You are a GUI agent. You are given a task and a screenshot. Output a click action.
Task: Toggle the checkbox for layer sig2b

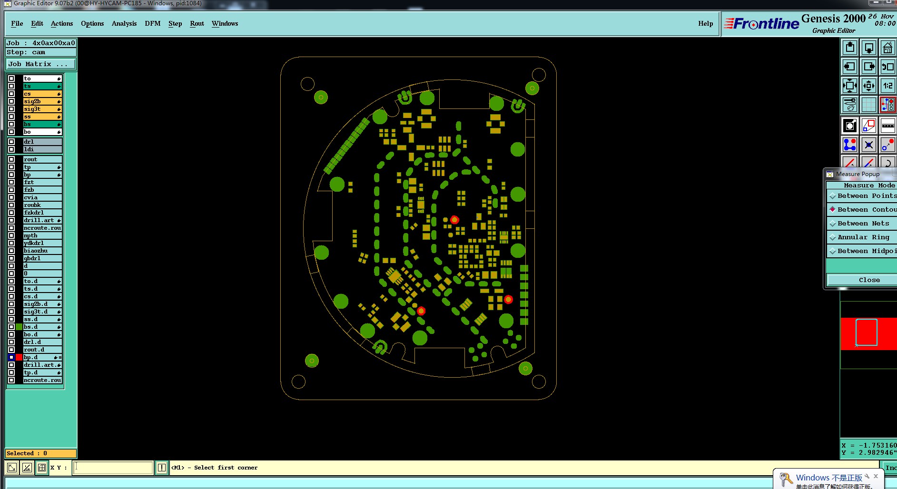coord(11,101)
